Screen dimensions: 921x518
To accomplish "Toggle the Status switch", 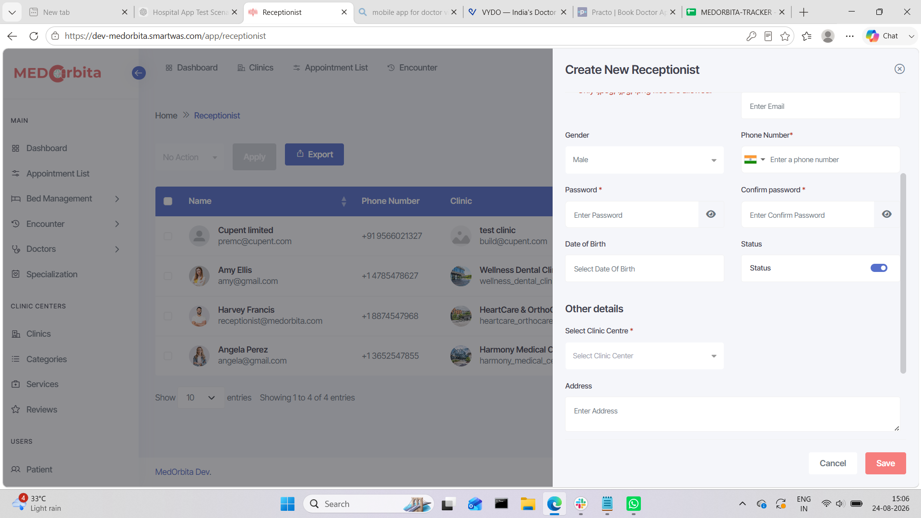I will pos(879,268).
